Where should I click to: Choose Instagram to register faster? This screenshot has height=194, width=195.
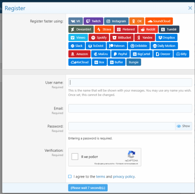click(x=116, y=21)
